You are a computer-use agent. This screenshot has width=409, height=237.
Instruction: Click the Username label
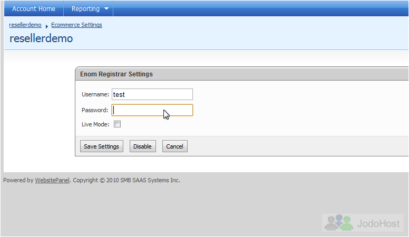tap(95, 94)
